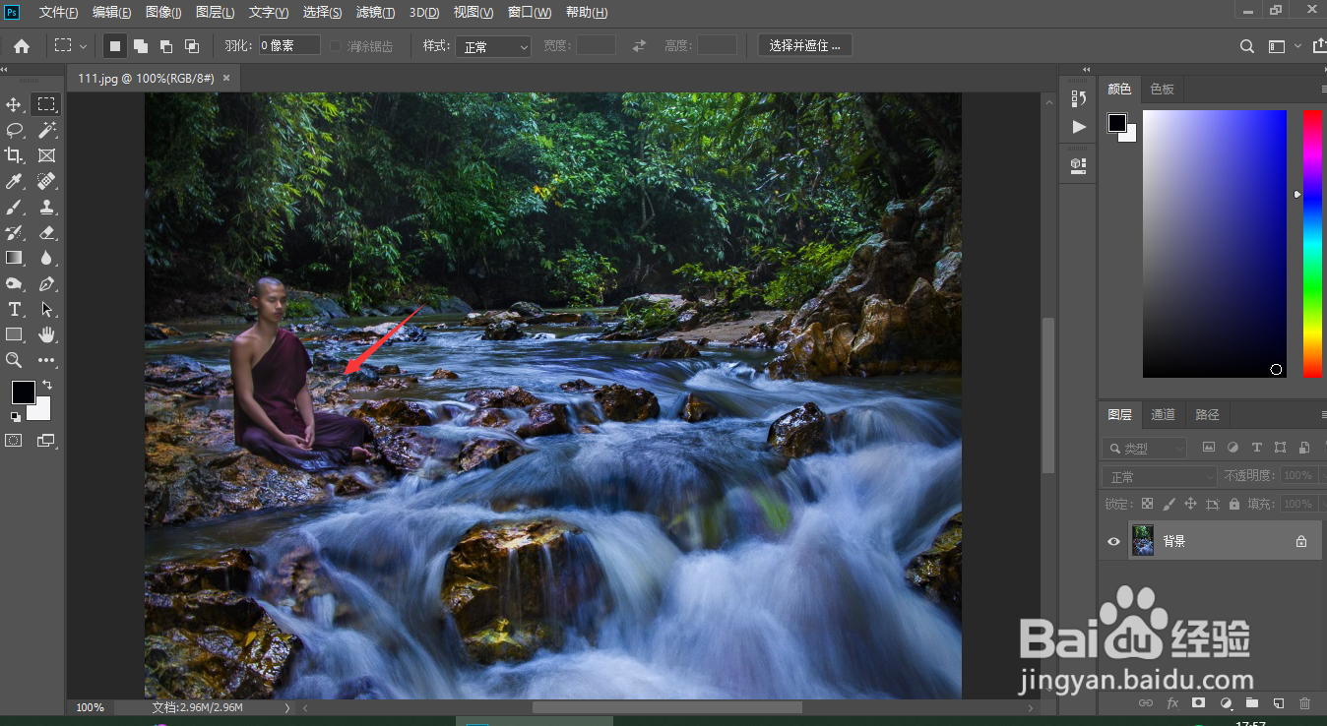The width and height of the screenshot is (1327, 726).
Task: Toggle Quick Mask mode
Action: (x=14, y=441)
